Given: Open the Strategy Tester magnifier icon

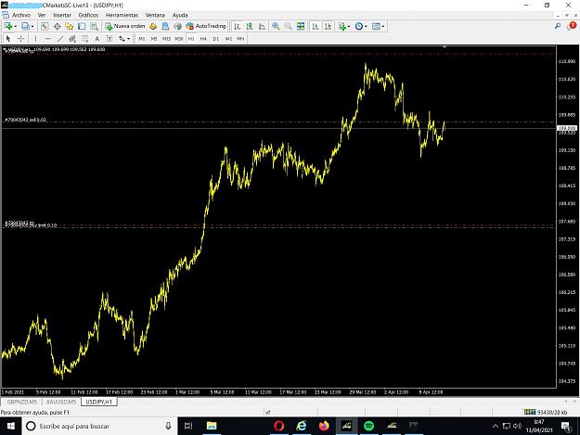Looking at the screenshot, I should [x=95, y=26].
